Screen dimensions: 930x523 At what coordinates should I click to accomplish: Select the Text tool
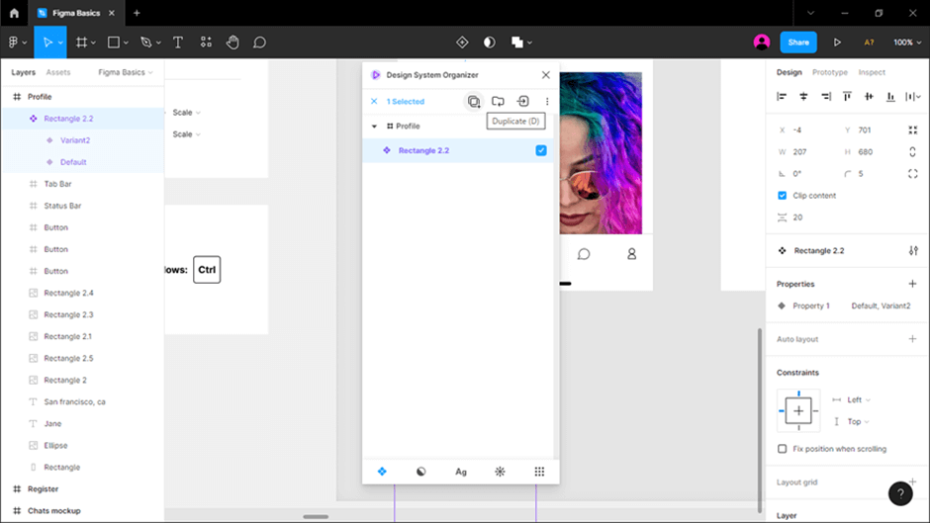(x=177, y=43)
